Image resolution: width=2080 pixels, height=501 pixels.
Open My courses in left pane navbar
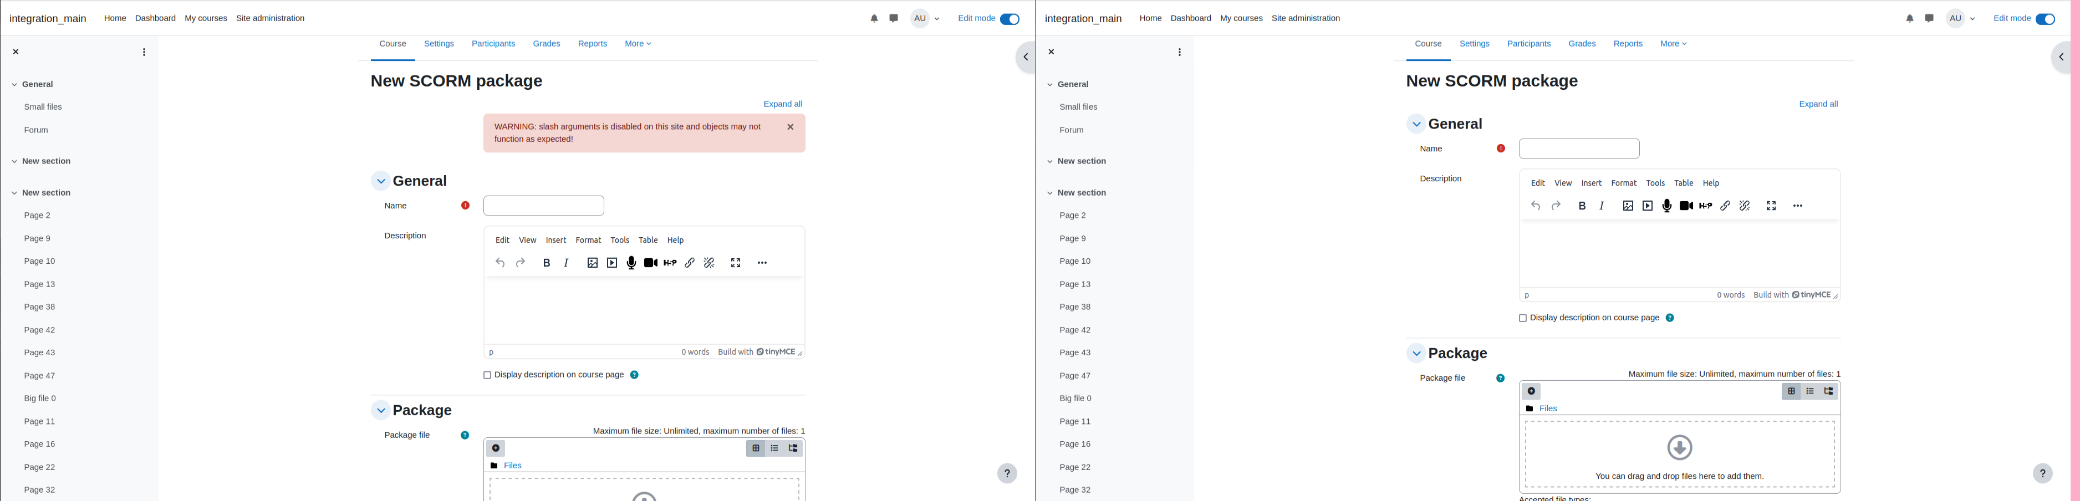pyautogui.click(x=206, y=18)
